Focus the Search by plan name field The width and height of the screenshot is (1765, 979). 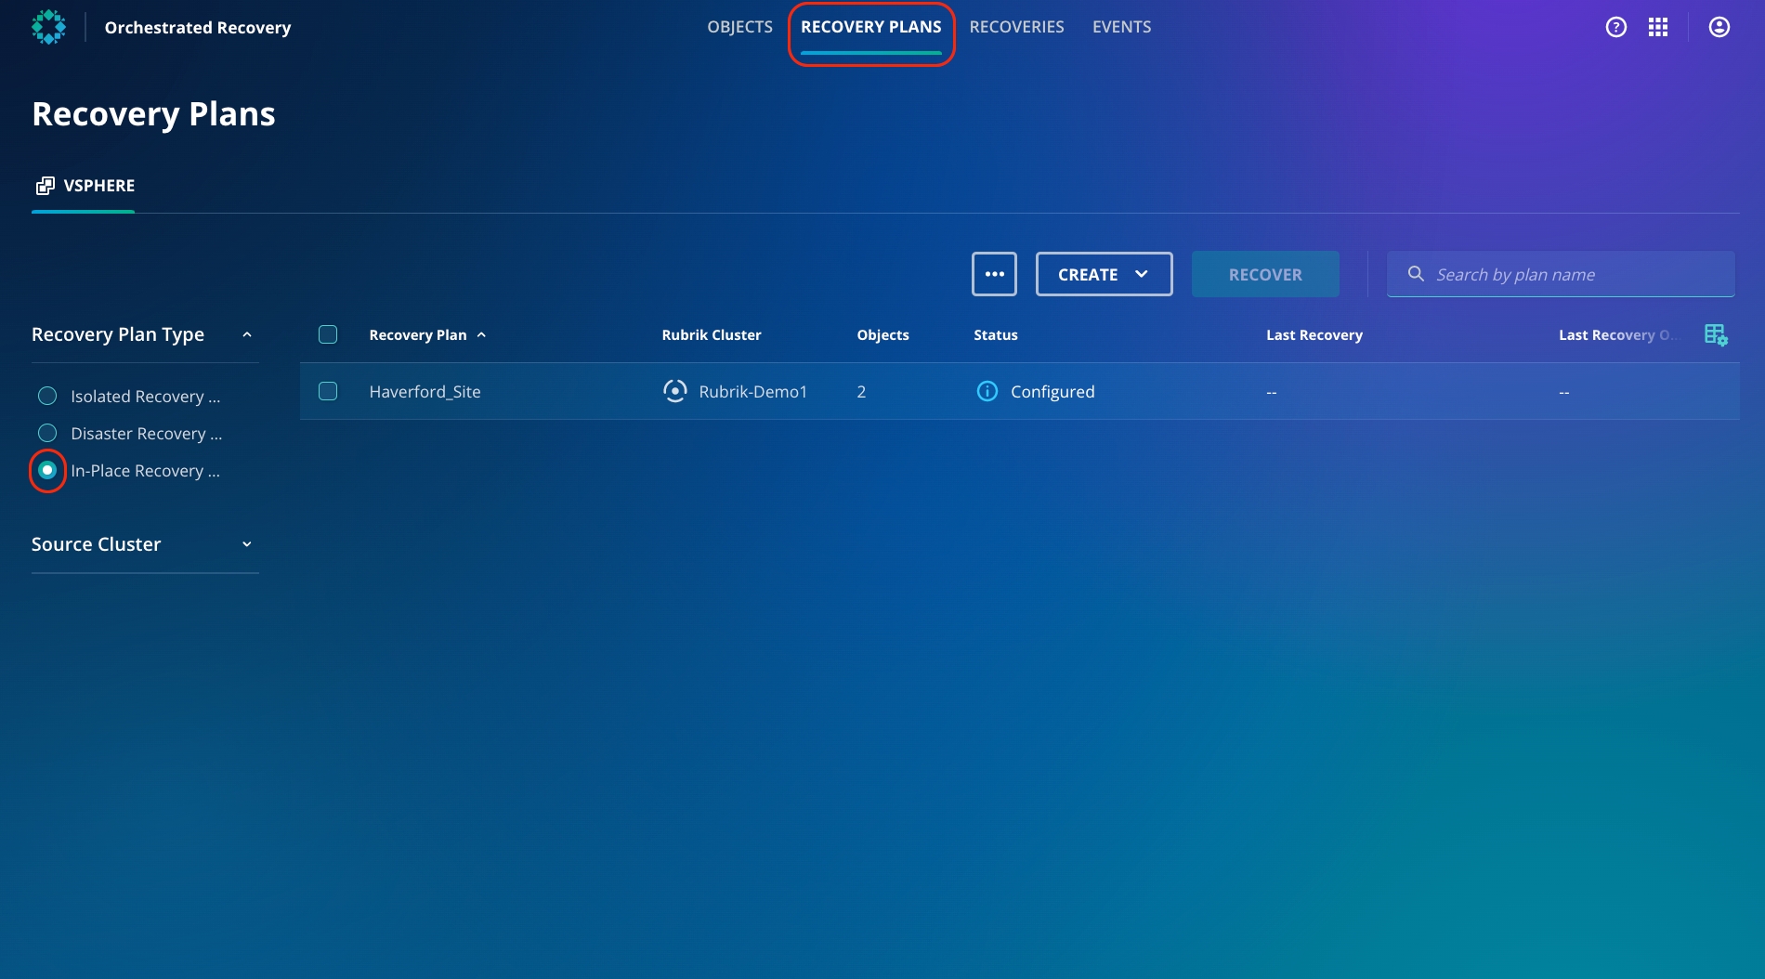(x=1579, y=274)
